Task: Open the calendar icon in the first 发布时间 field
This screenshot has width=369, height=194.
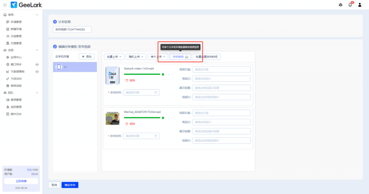Action: tap(156, 93)
